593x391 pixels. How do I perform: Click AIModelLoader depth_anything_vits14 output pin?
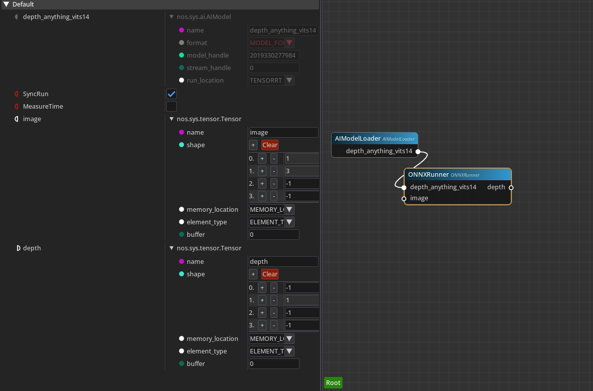click(418, 151)
